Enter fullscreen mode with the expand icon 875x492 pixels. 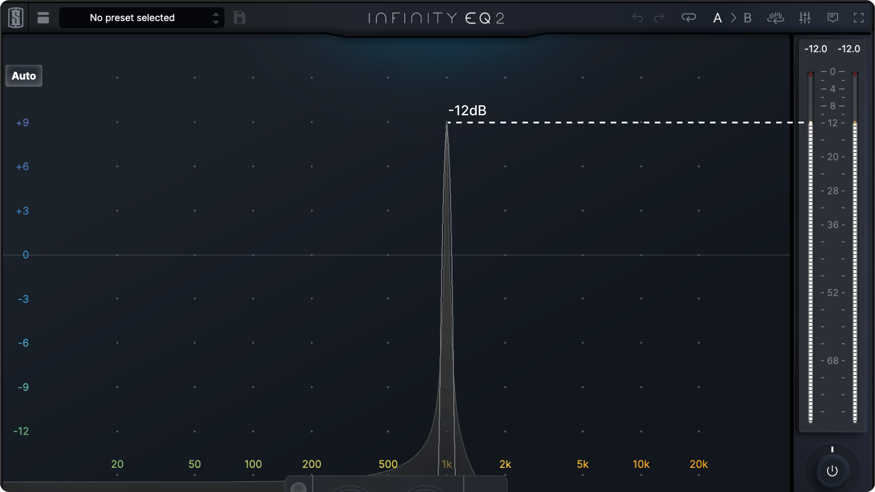860,18
